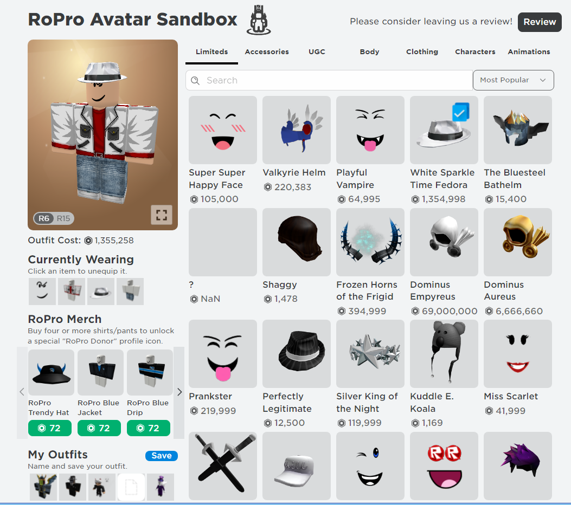Click the Review button
Viewport: 571px width, 505px height.
point(540,22)
